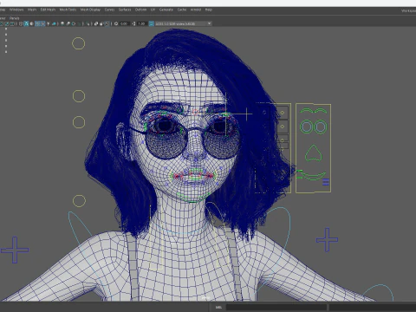Click the blue slider bars in face panel
The image size is (416, 312).
[x=326, y=182]
